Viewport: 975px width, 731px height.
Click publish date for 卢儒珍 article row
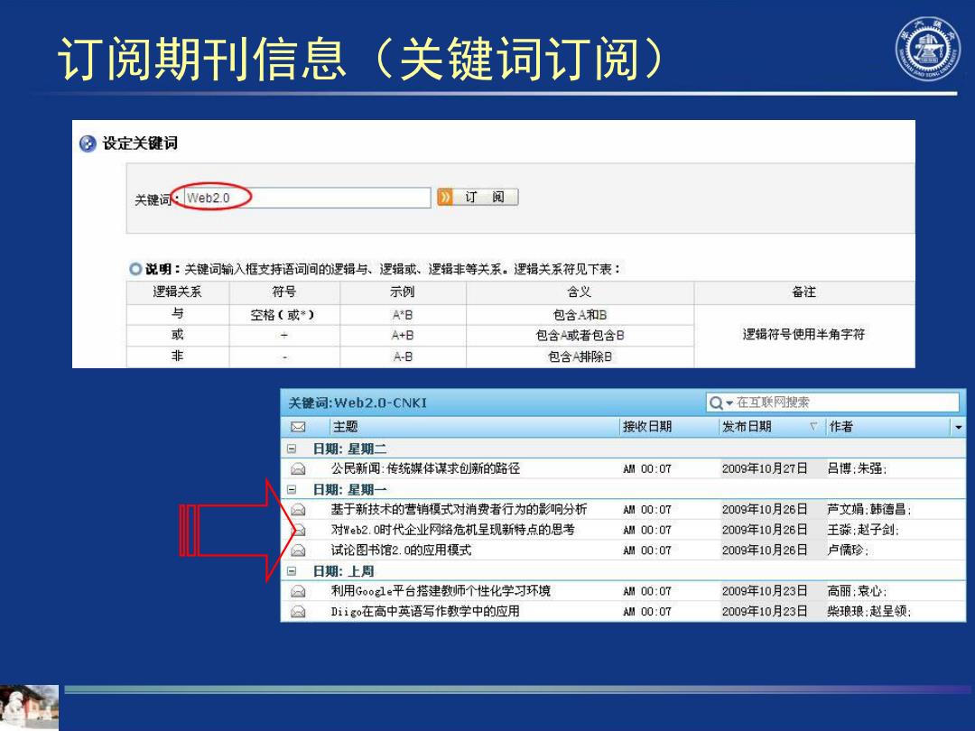coord(765,551)
